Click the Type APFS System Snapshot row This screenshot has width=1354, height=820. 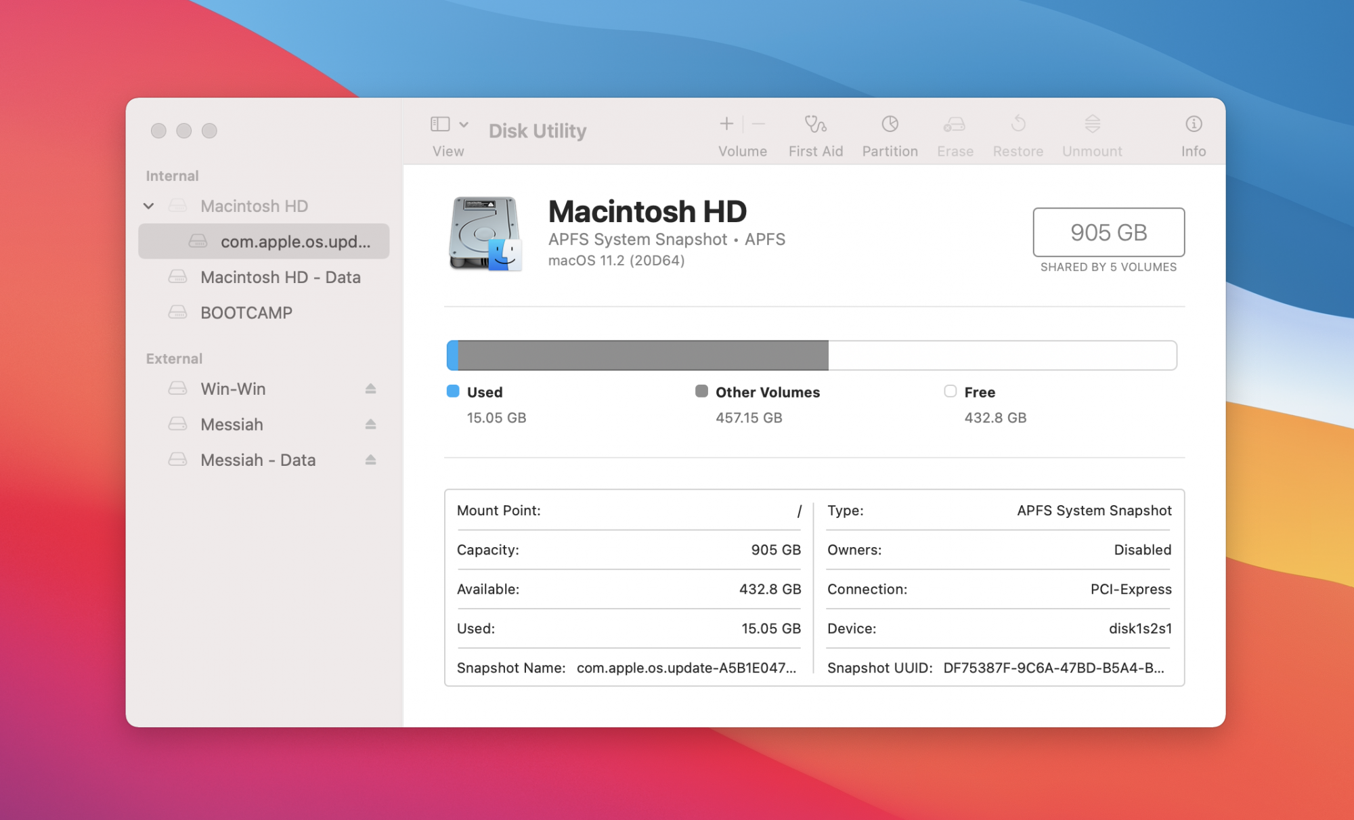(999, 511)
